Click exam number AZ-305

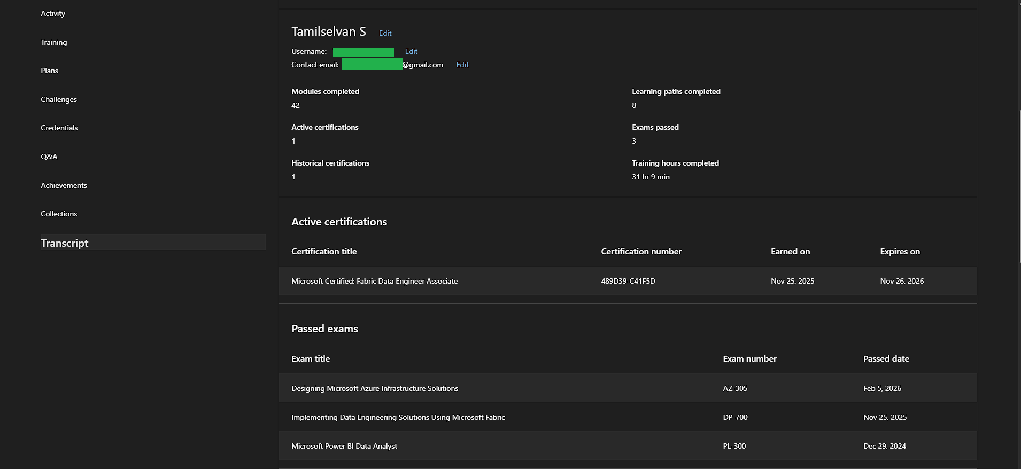pyautogui.click(x=736, y=388)
